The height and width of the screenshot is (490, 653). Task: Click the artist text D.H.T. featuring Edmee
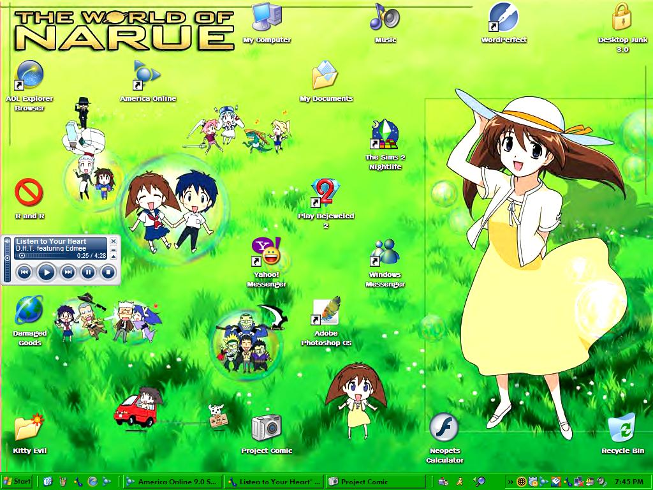coord(51,248)
